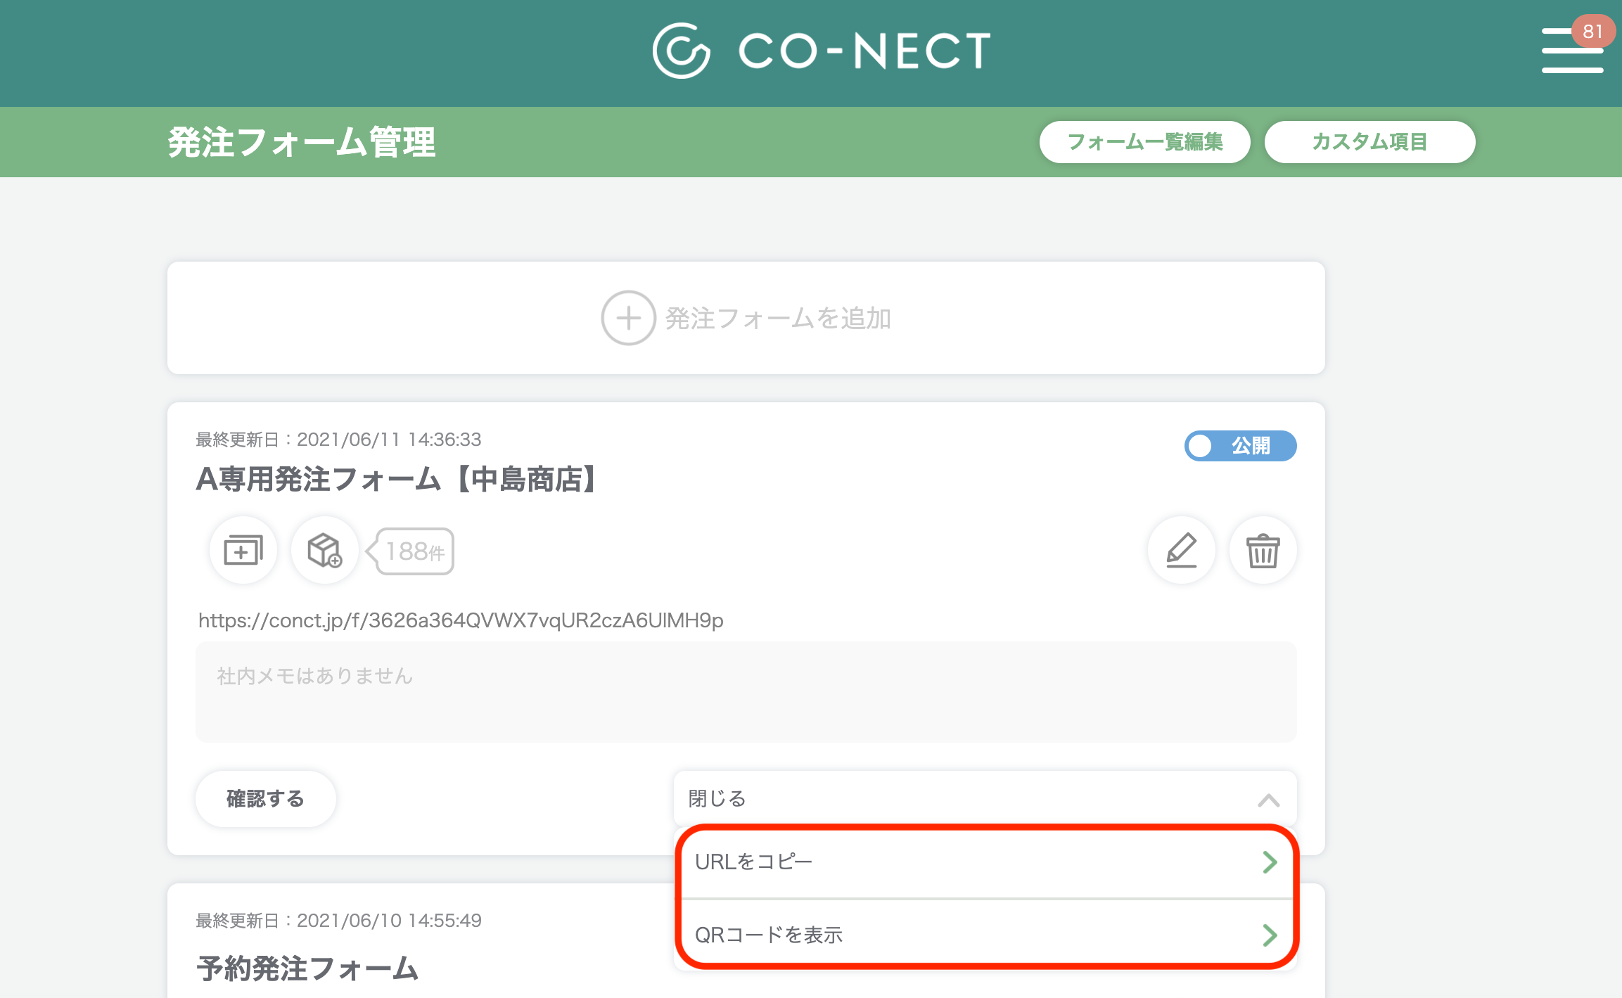Select QRコードを表示 menu option
Screen dimensions: 1622x998
click(x=986, y=935)
